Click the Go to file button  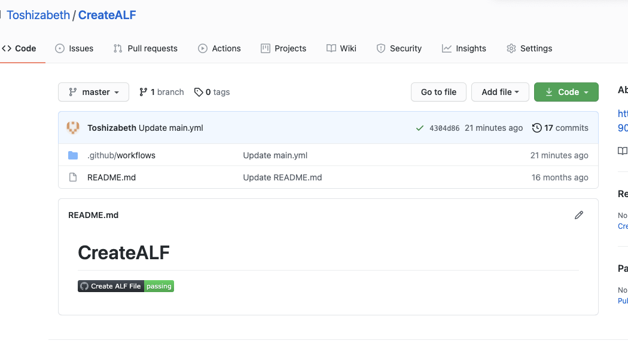point(438,92)
